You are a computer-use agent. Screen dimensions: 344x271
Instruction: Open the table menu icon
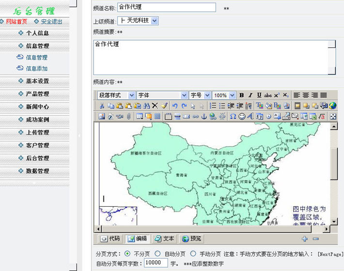point(140,116)
